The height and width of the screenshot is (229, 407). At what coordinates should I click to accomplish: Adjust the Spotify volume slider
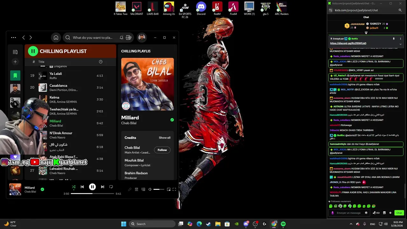(x=159, y=190)
